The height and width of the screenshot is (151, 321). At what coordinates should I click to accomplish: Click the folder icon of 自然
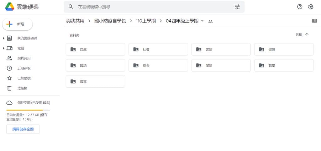pos(73,49)
